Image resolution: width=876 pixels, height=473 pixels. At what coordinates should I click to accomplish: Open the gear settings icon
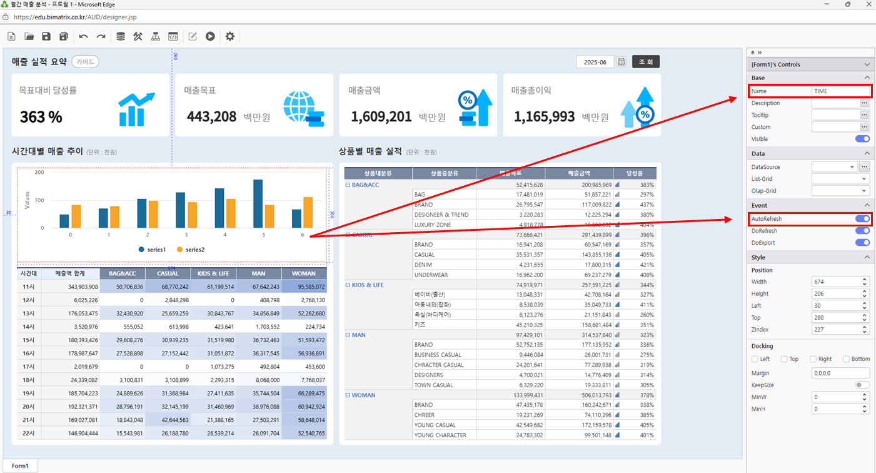[230, 37]
